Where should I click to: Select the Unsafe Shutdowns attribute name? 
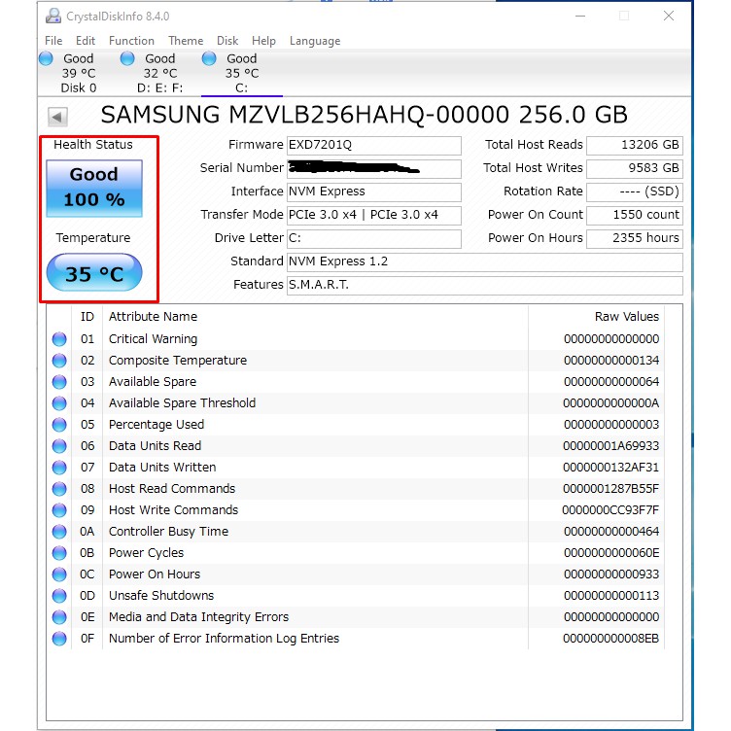(x=161, y=596)
